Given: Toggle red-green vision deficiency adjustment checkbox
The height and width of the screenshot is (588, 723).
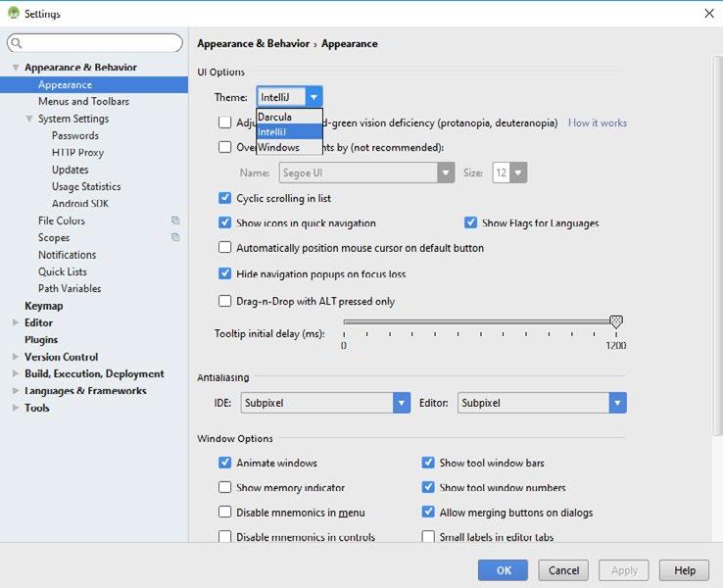Looking at the screenshot, I should pos(224,122).
